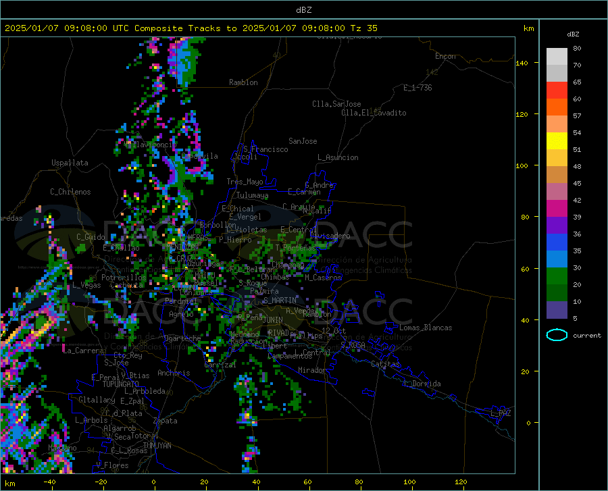This screenshot has height=491, width=608.
Task: Select the yellow 54 dBZ legend swatch
Action: click(557, 141)
